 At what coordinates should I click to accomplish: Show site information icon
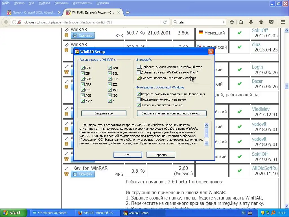14,22
